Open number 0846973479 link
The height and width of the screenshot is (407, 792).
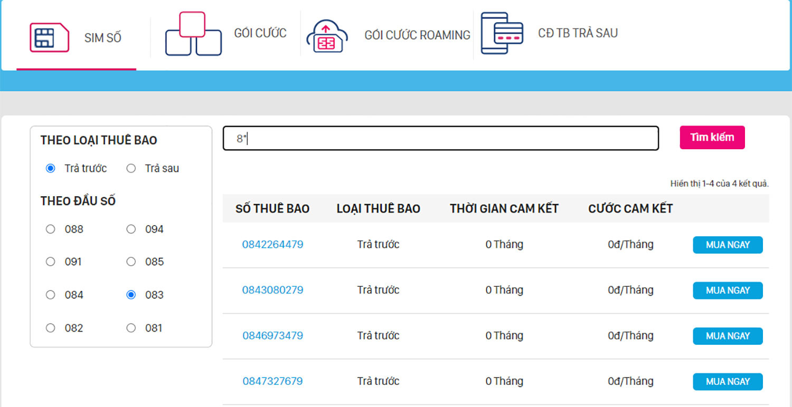click(272, 336)
